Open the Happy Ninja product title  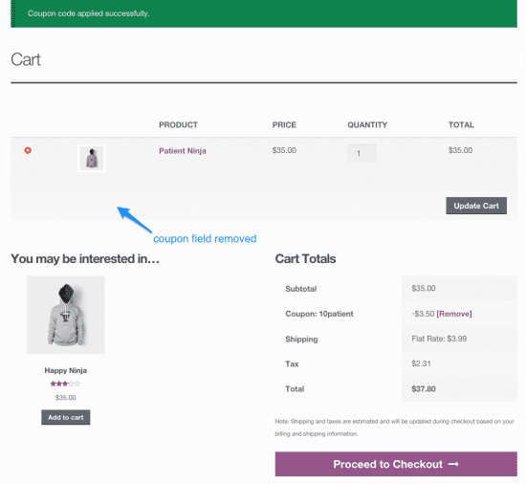point(66,370)
